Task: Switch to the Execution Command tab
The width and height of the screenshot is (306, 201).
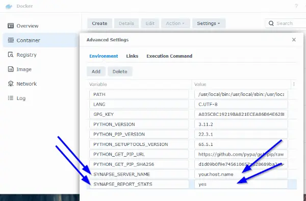Action: pos(169,56)
